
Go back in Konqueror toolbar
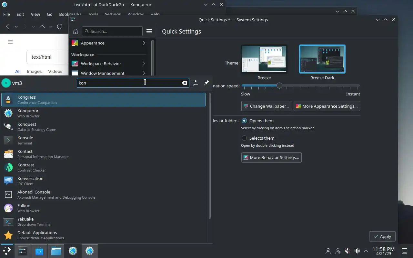[x=7, y=26]
